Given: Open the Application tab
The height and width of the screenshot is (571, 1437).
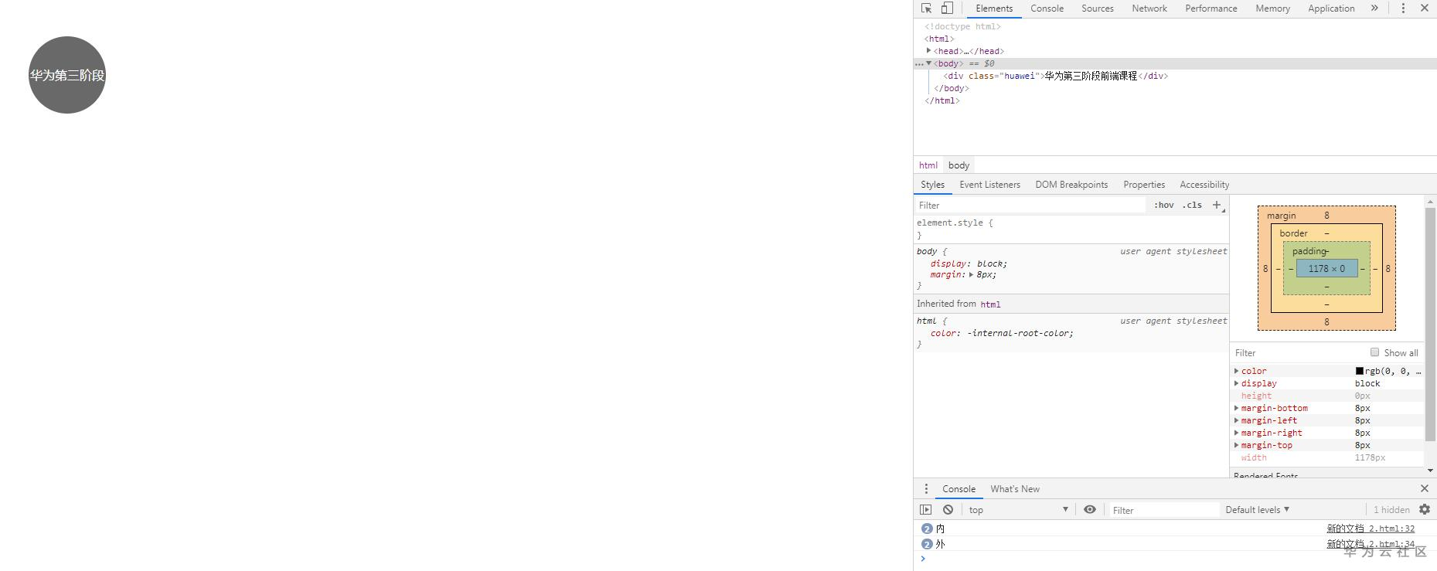Looking at the screenshot, I should [1331, 8].
